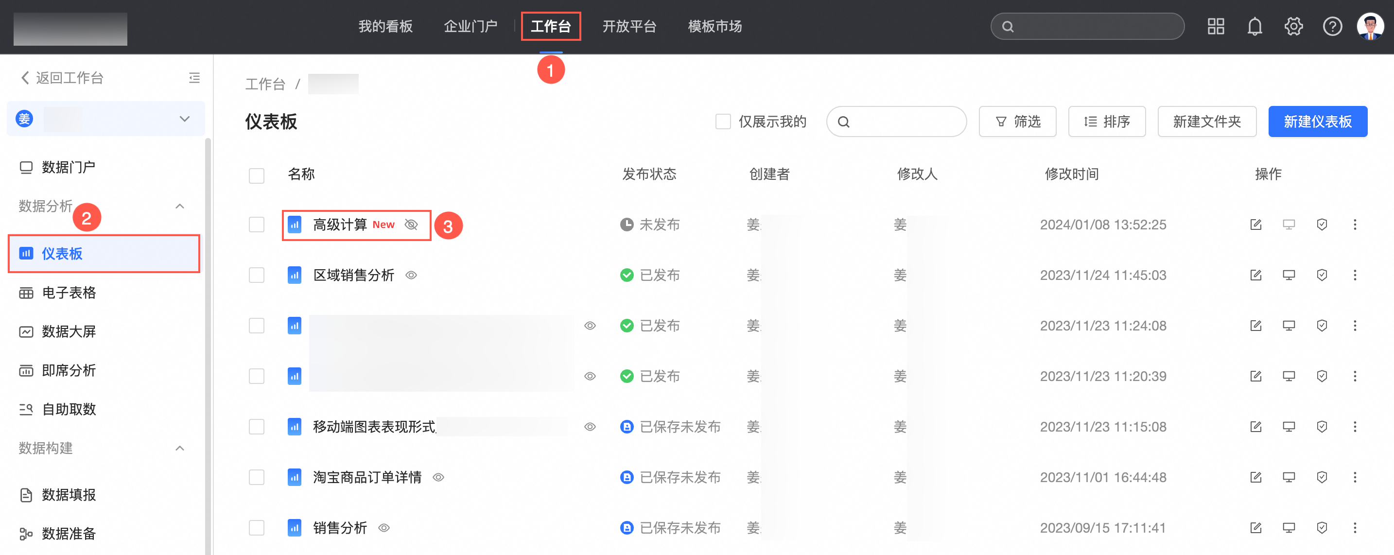The image size is (1394, 555).
Task: Open more options for 销售分析 row
Action: pos(1355,528)
